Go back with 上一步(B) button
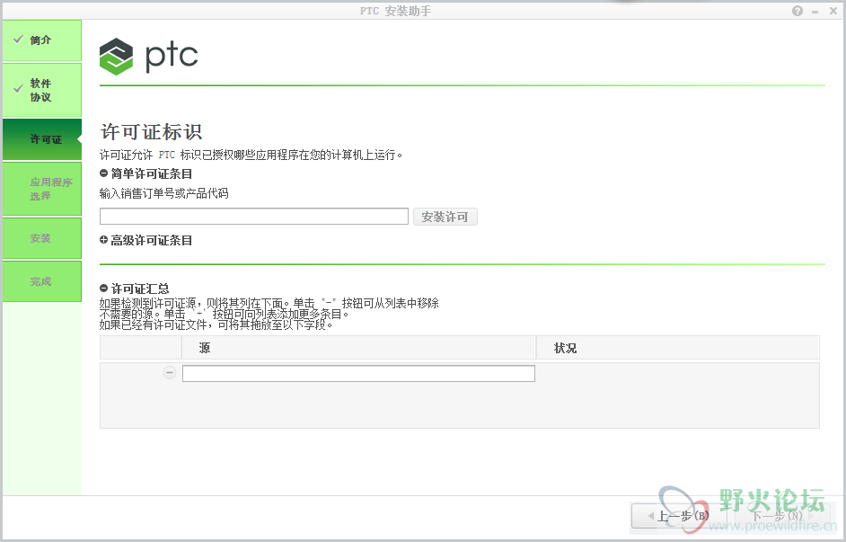Screen dimensions: 846x542 click(x=678, y=516)
